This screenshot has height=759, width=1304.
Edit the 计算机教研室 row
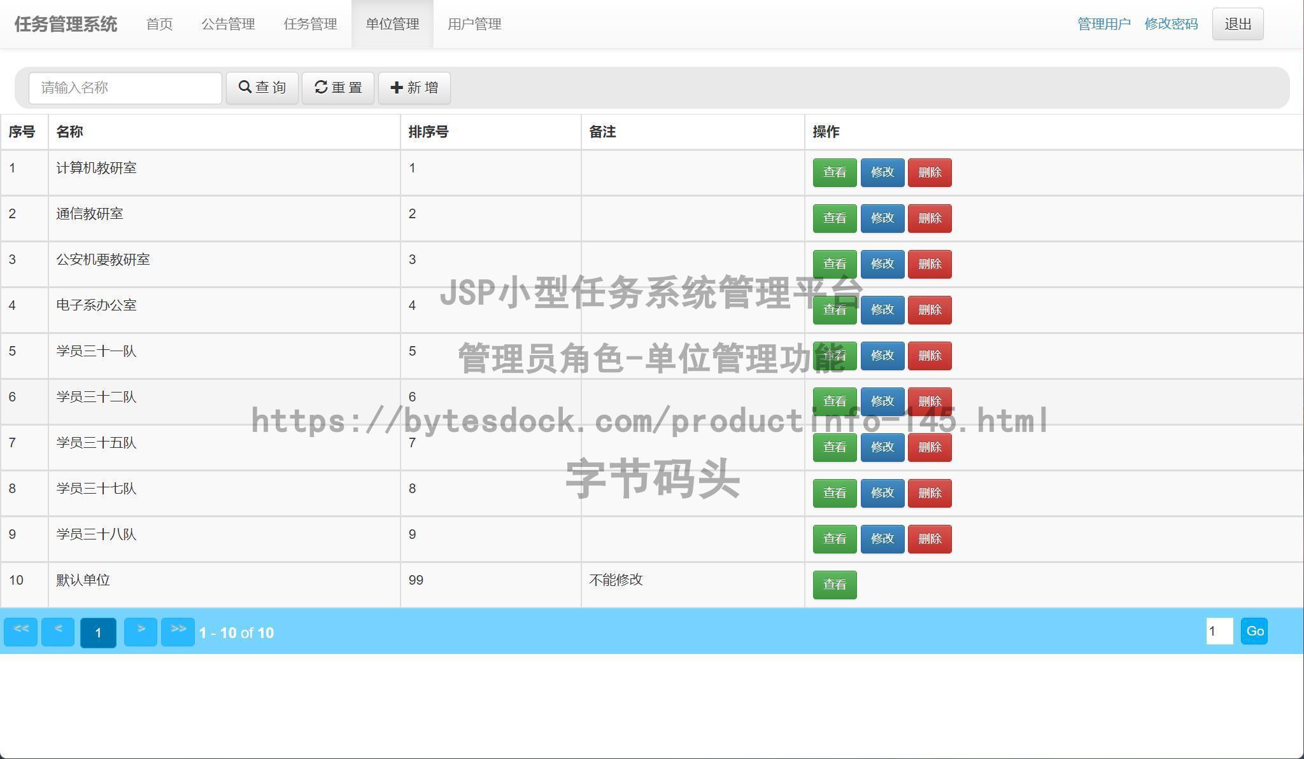(x=882, y=172)
